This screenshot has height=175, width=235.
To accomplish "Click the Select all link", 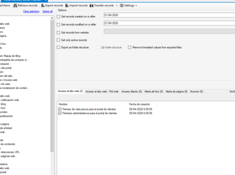I will [x=47, y=11].
